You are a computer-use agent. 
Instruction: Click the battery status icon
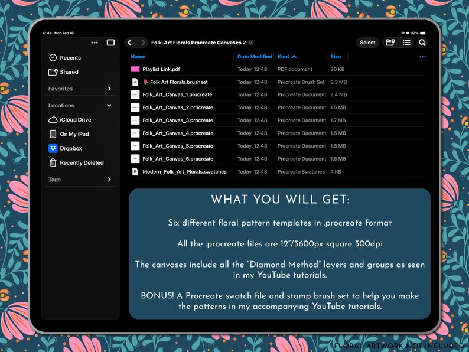coord(423,33)
